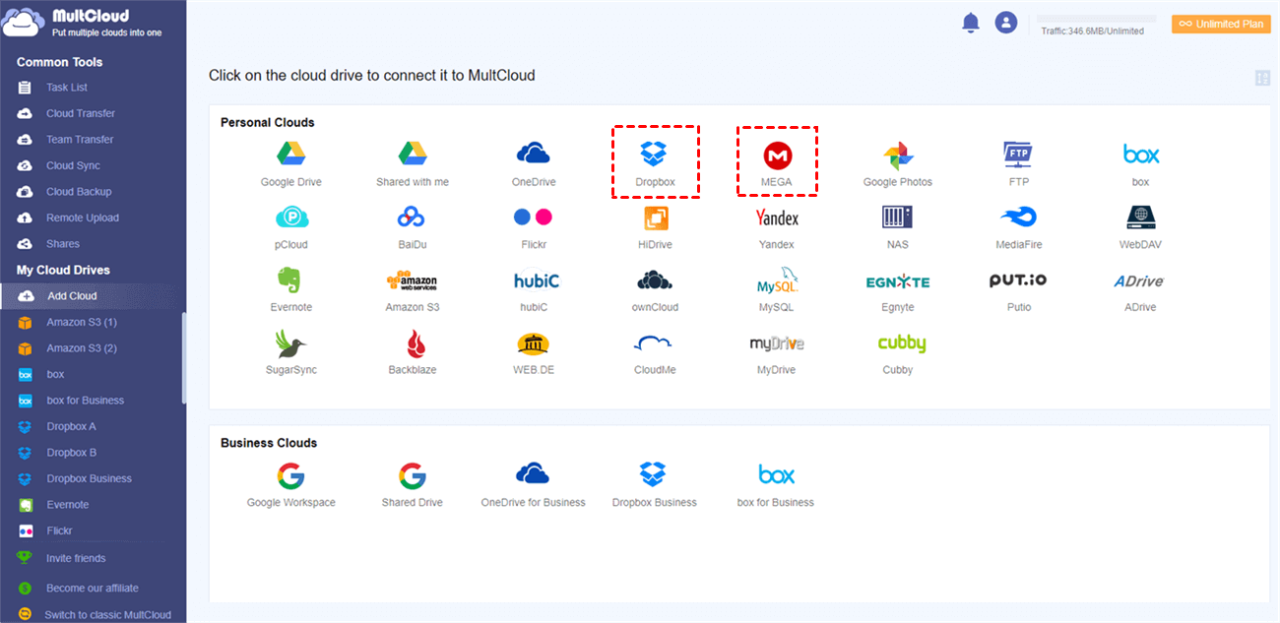Click Become our affiliate link
Viewport: 1280px width, 623px height.
[93, 588]
